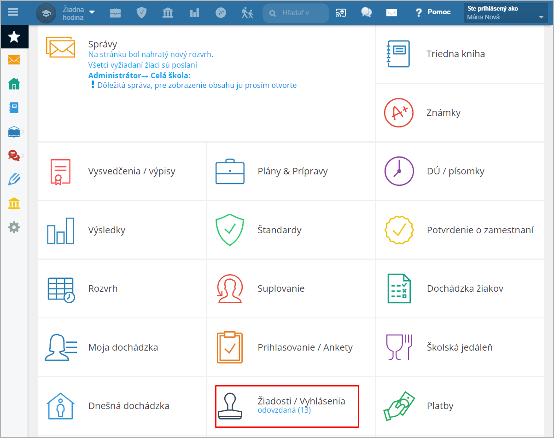The image size is (554, 438).
Task: Select the star favorites icon in sidebar
Action: tap(14, 37)
